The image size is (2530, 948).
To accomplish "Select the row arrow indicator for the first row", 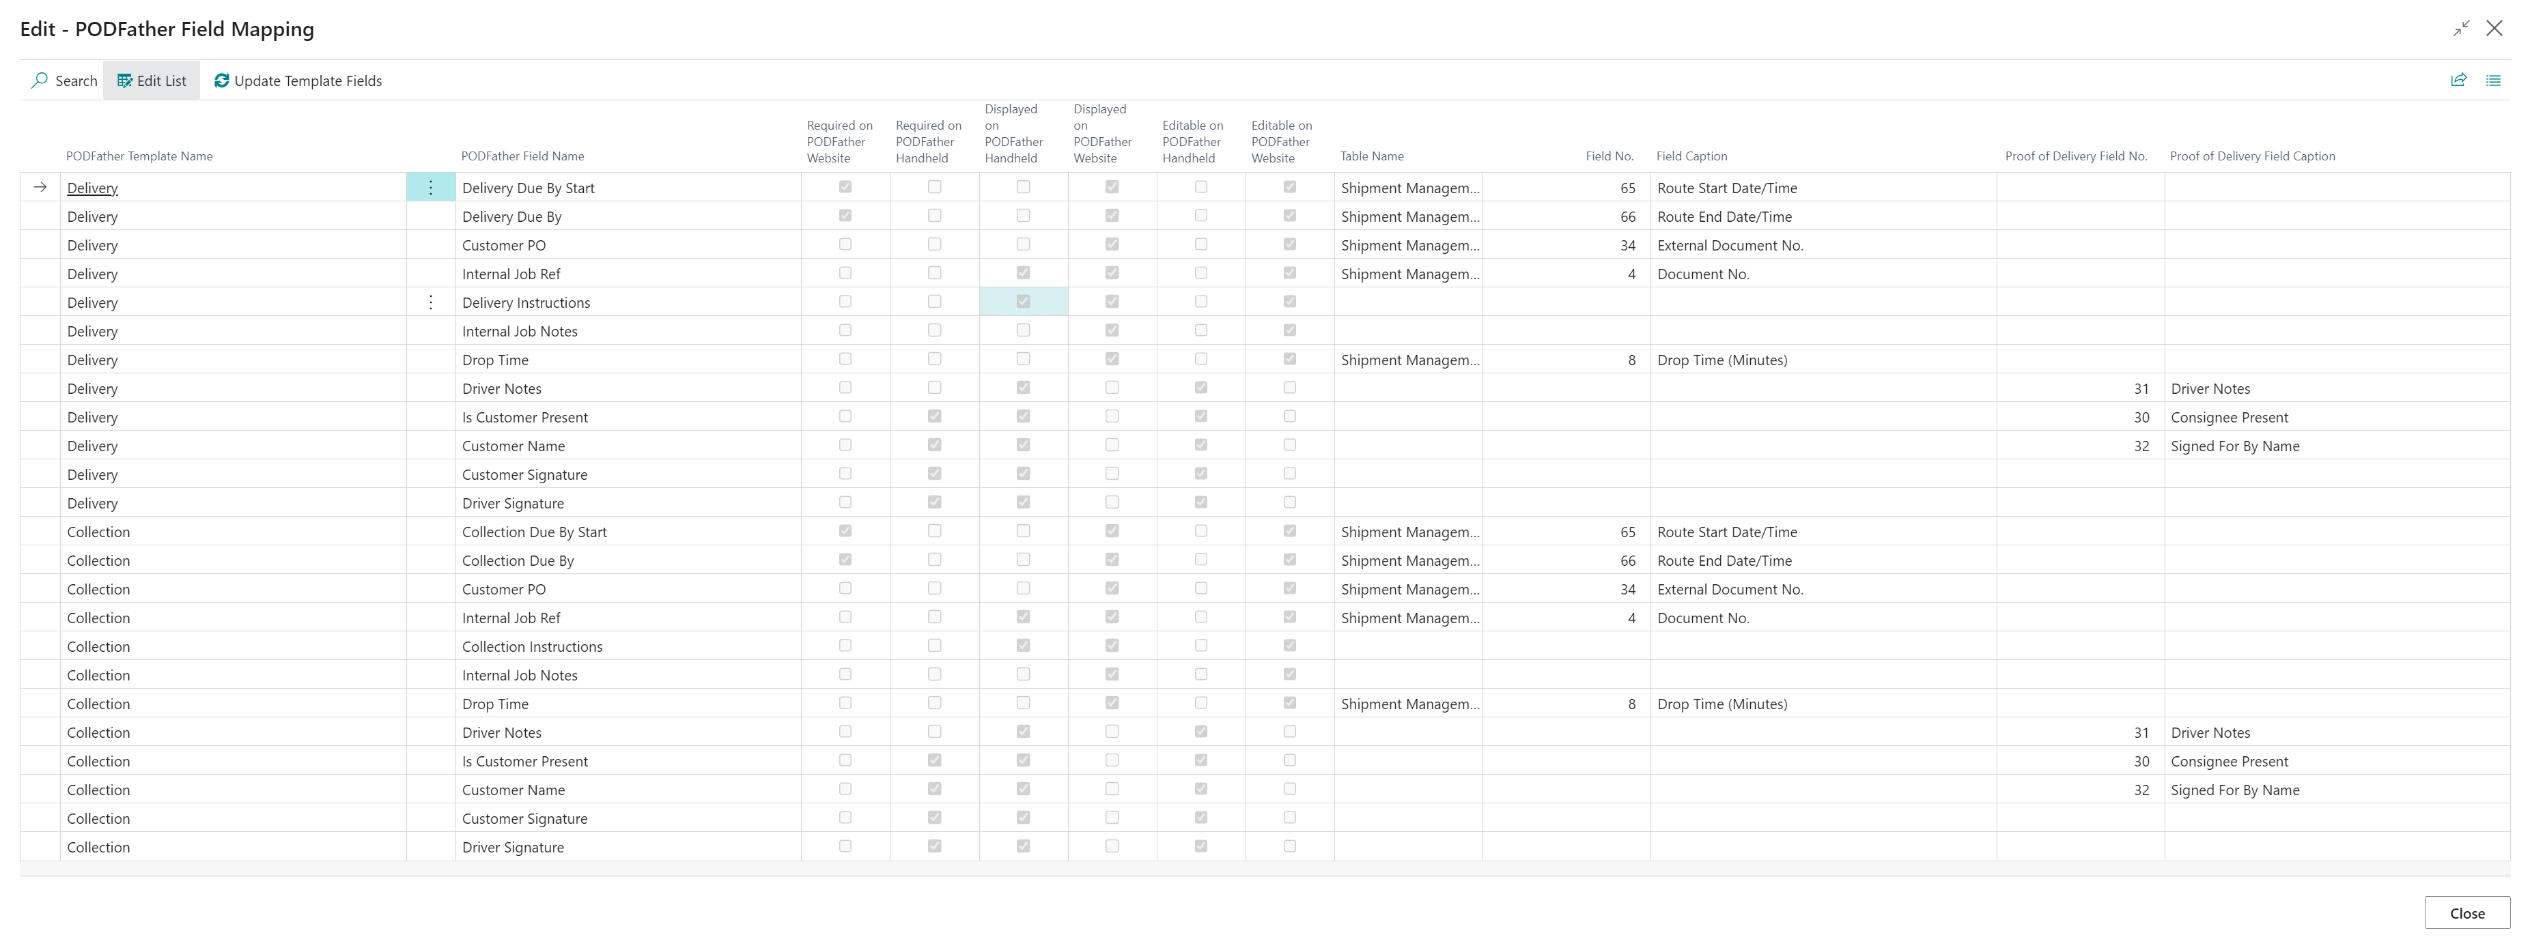I will pos(40,188).
